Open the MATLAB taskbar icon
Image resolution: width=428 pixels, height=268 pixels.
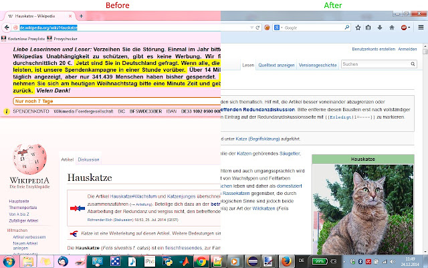(185, 262)
